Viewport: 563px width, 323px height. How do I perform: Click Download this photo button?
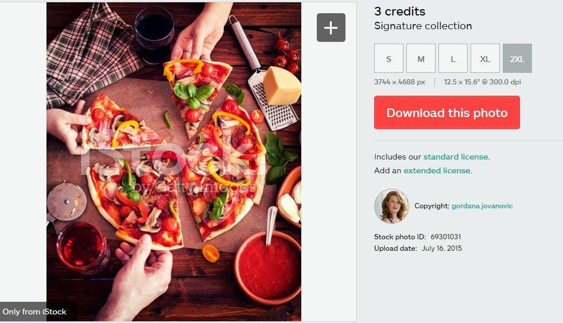point(446,112)
